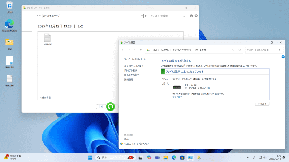The image size is (289, 162).
Task: Click システムとセキュリティ breadcrumb
Action: point(182,50)
